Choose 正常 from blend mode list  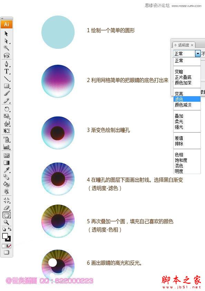point(187,61)
